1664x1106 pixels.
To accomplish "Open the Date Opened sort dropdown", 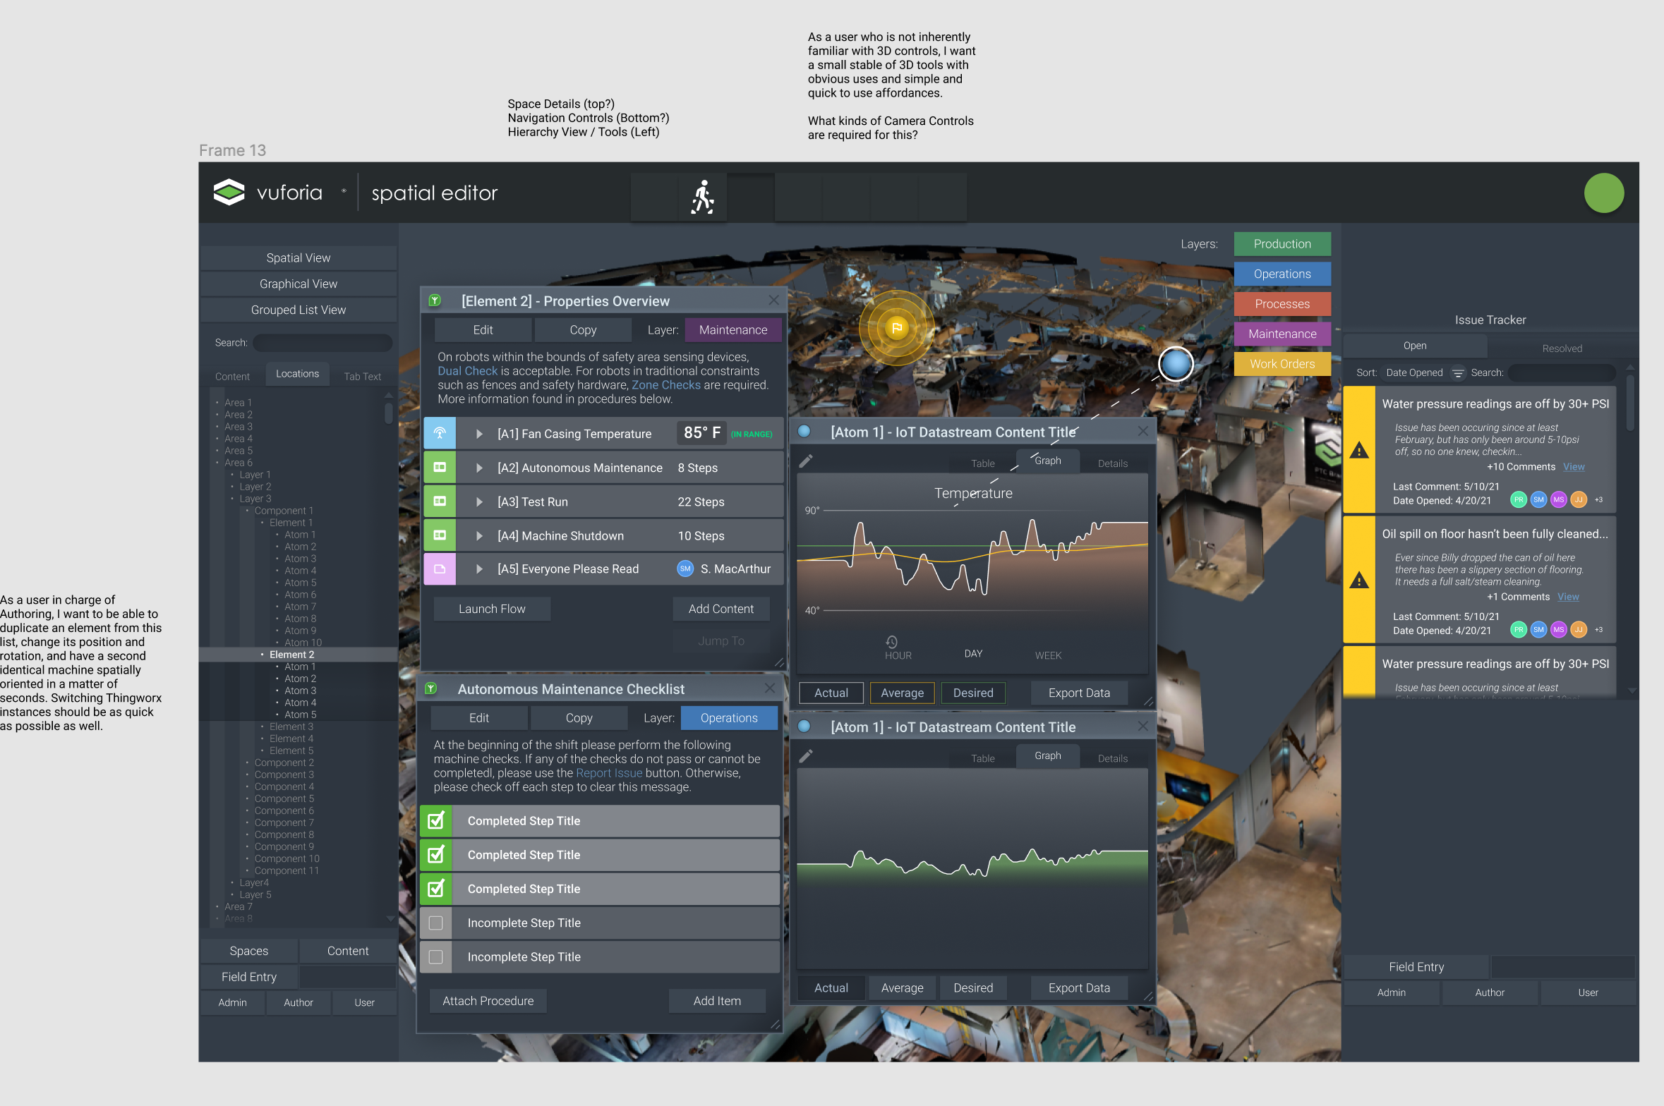I will [1414, 372].
